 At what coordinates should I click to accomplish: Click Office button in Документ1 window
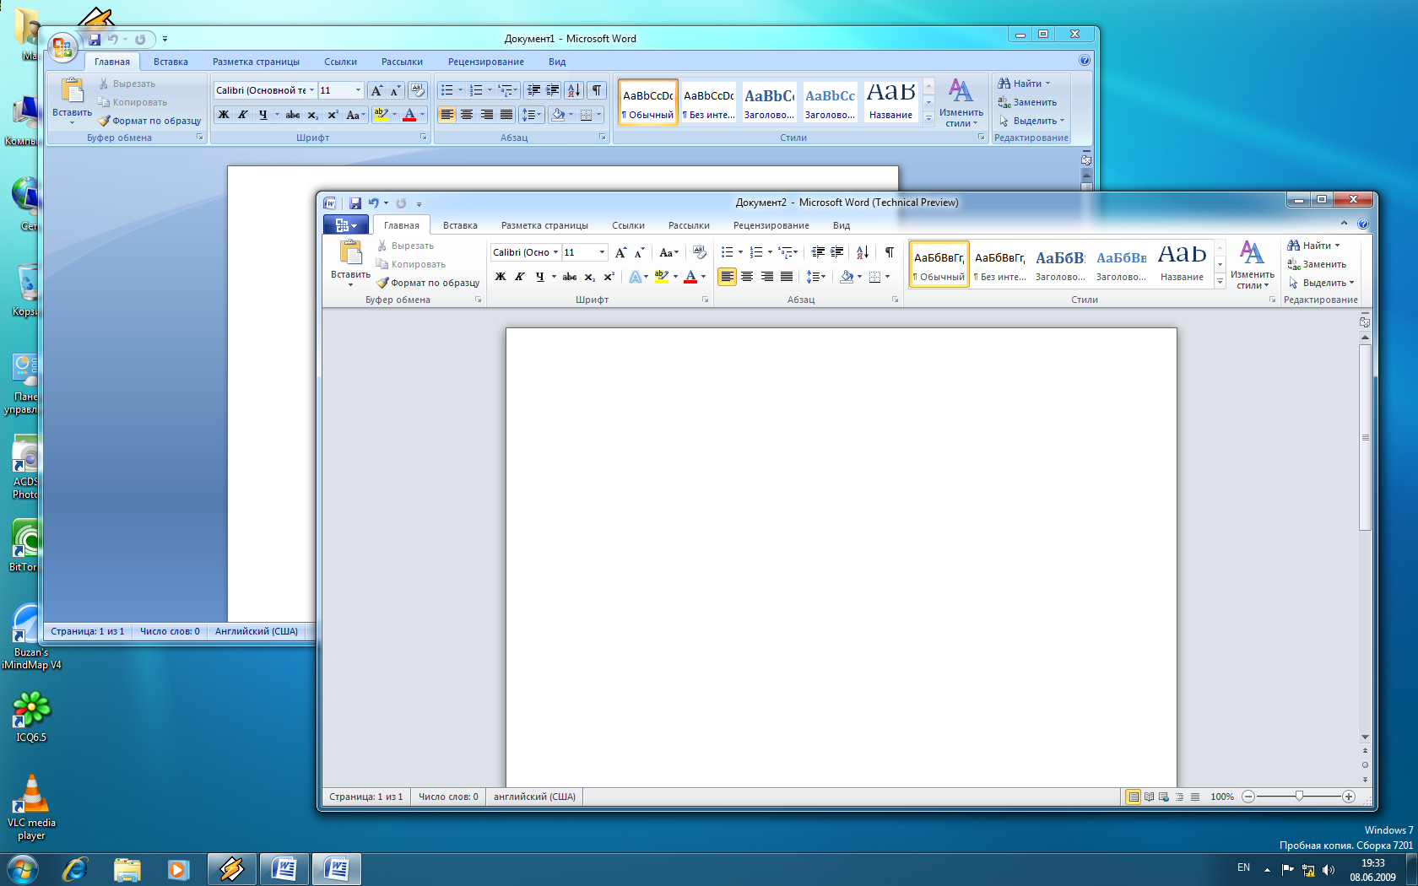click(62, 48)
